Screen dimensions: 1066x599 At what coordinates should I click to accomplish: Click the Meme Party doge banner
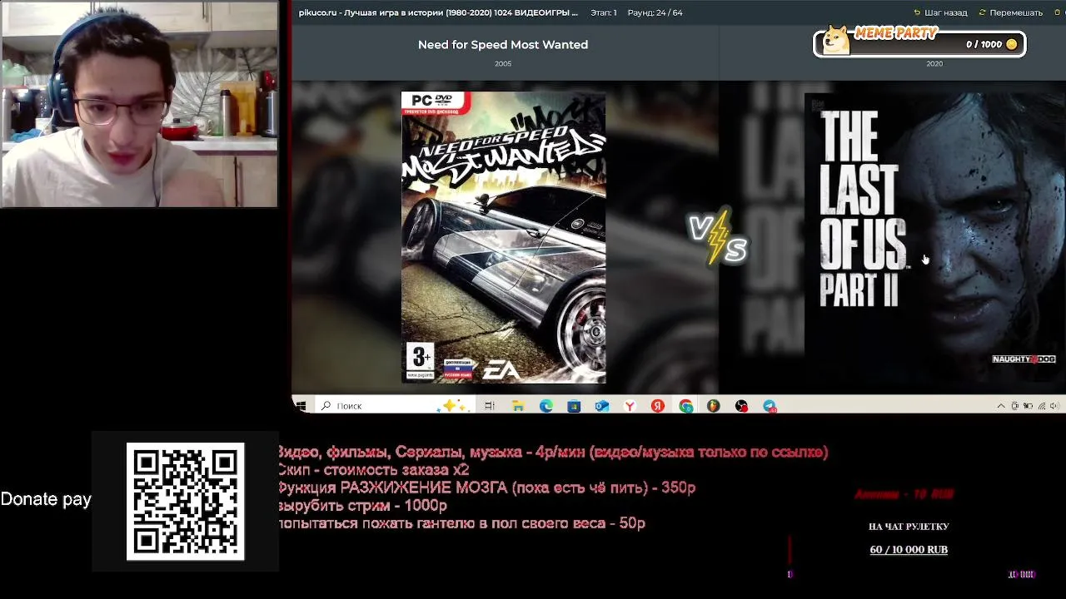click(919, 42)
